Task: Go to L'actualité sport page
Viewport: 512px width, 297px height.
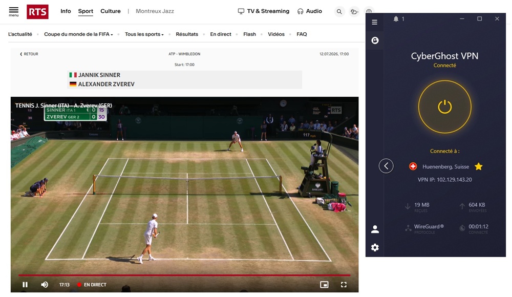Action: point(20,34)
